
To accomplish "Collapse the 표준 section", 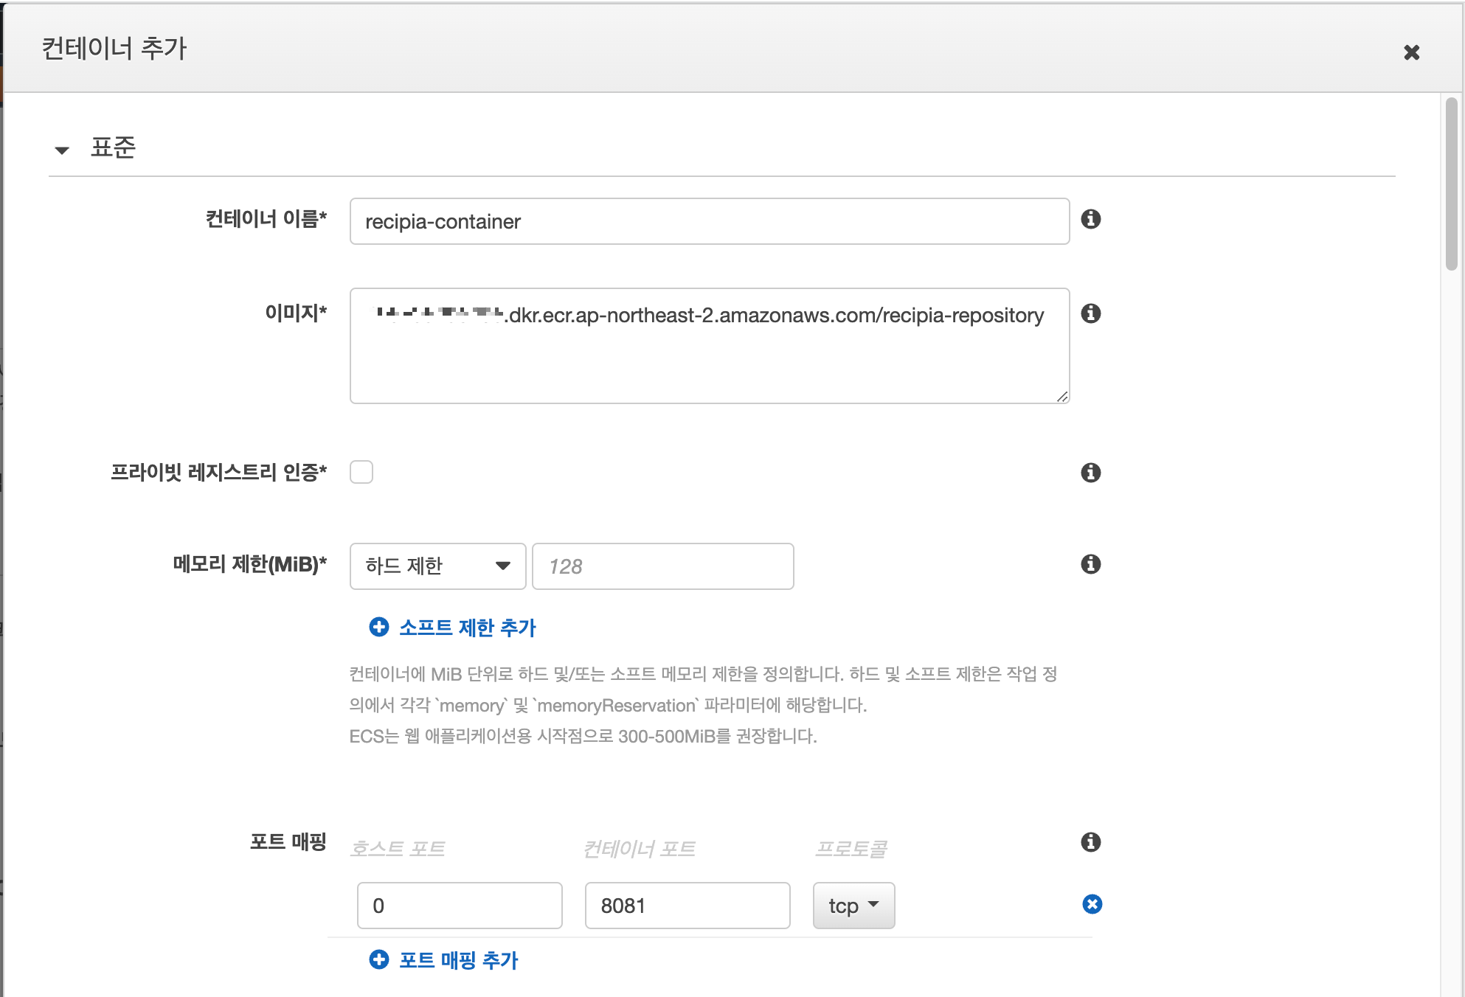I will click(63, 150).
